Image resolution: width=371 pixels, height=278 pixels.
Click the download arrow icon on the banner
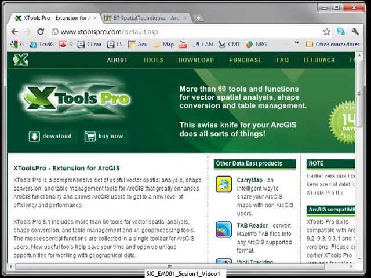pos(34,137)
